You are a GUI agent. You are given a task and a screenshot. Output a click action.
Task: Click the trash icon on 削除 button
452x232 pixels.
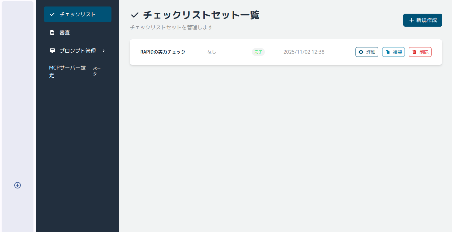click(414, 52)
